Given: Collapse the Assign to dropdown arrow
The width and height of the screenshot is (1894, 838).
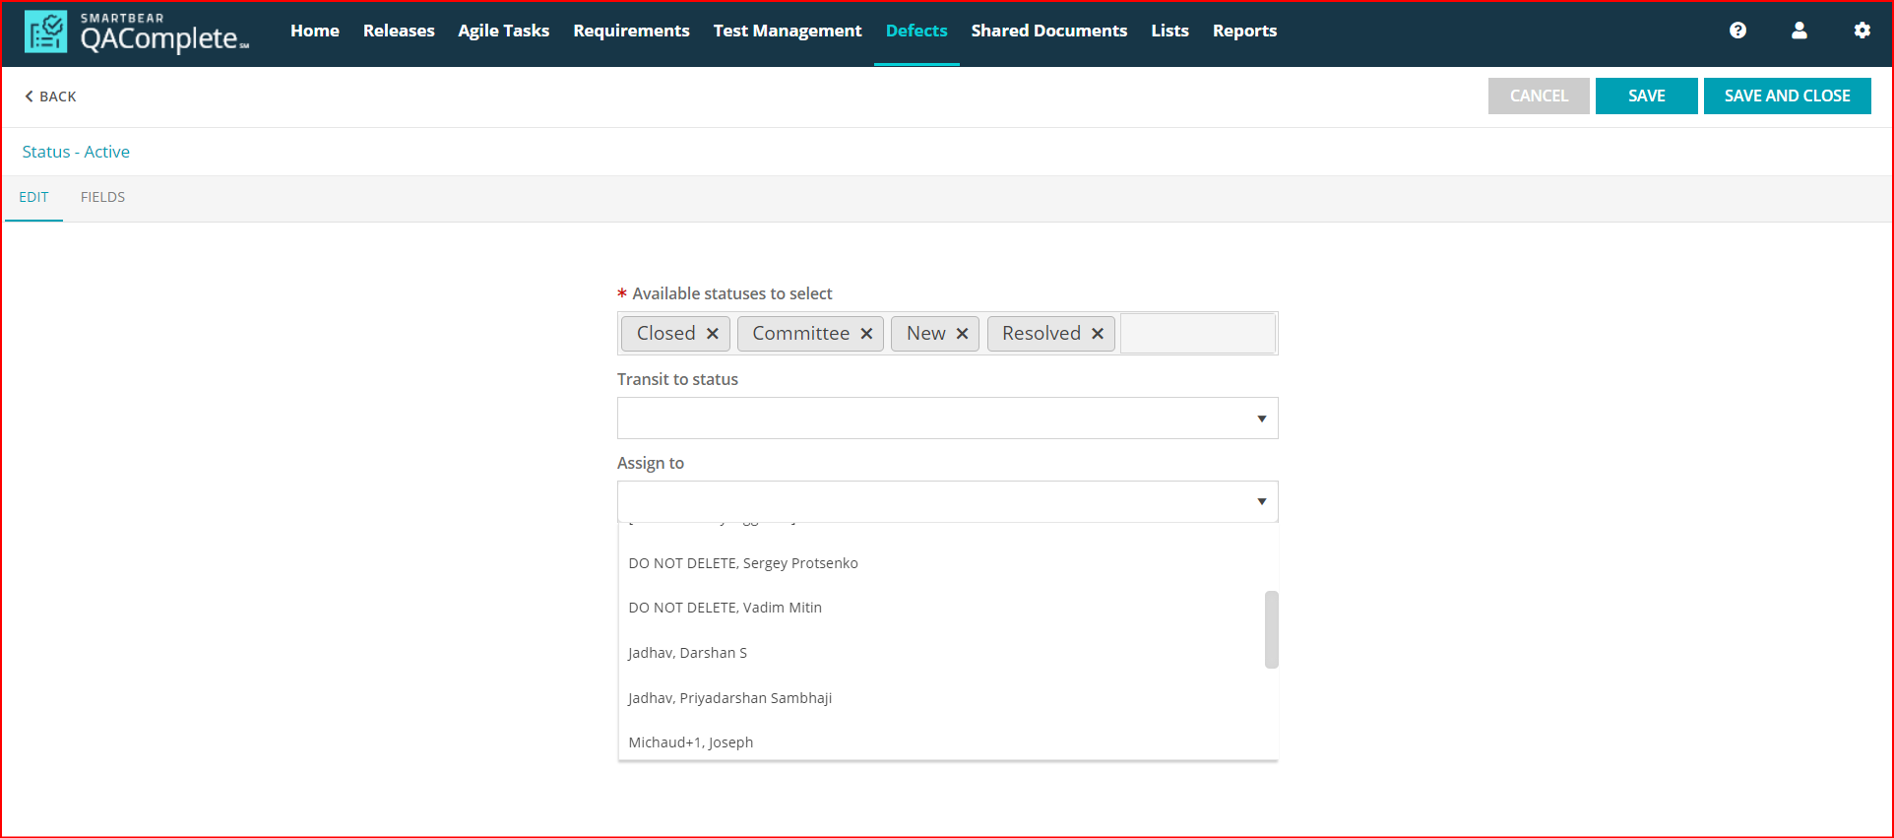Looking at the screenshot, I should point(1261,502).
